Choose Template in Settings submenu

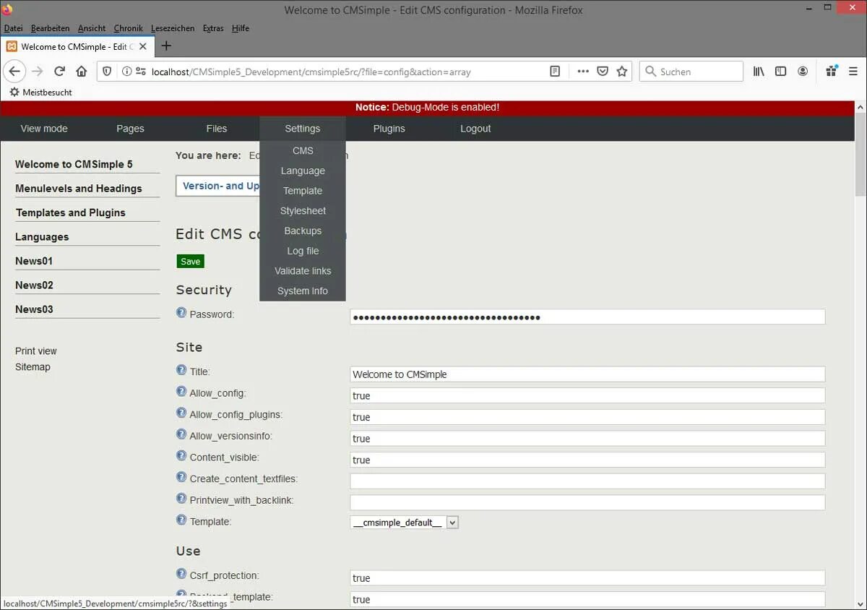coord(303,191)
